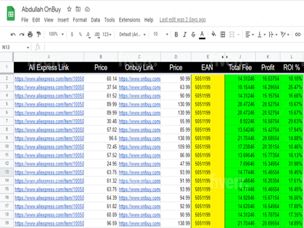Format as currency with dollar icon
This screenshot has width=304, height=228.
point(72,35)
